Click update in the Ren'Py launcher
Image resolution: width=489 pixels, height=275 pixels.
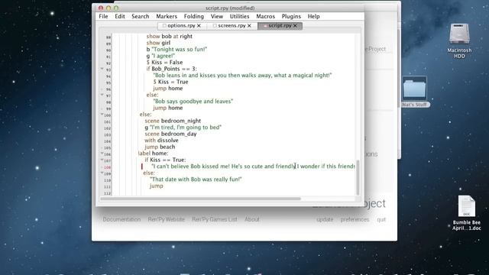tap(325, 219)
